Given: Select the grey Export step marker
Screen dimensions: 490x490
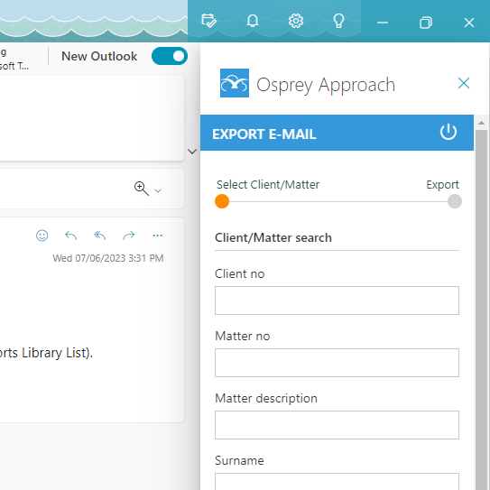Looking at the screenshot, I should coord(455,201).
